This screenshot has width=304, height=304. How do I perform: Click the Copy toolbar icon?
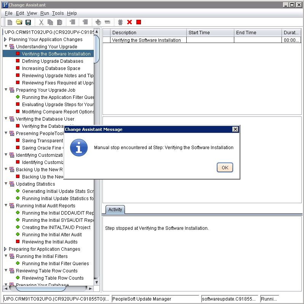50,22
